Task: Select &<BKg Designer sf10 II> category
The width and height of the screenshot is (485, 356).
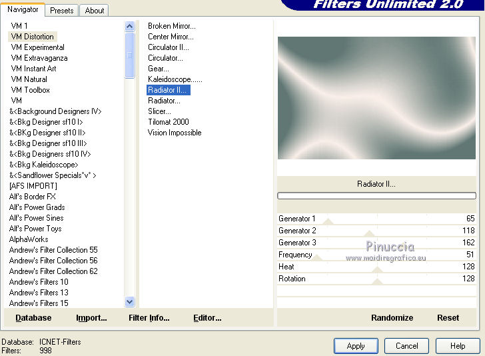Action: click(x=47, y=133)
